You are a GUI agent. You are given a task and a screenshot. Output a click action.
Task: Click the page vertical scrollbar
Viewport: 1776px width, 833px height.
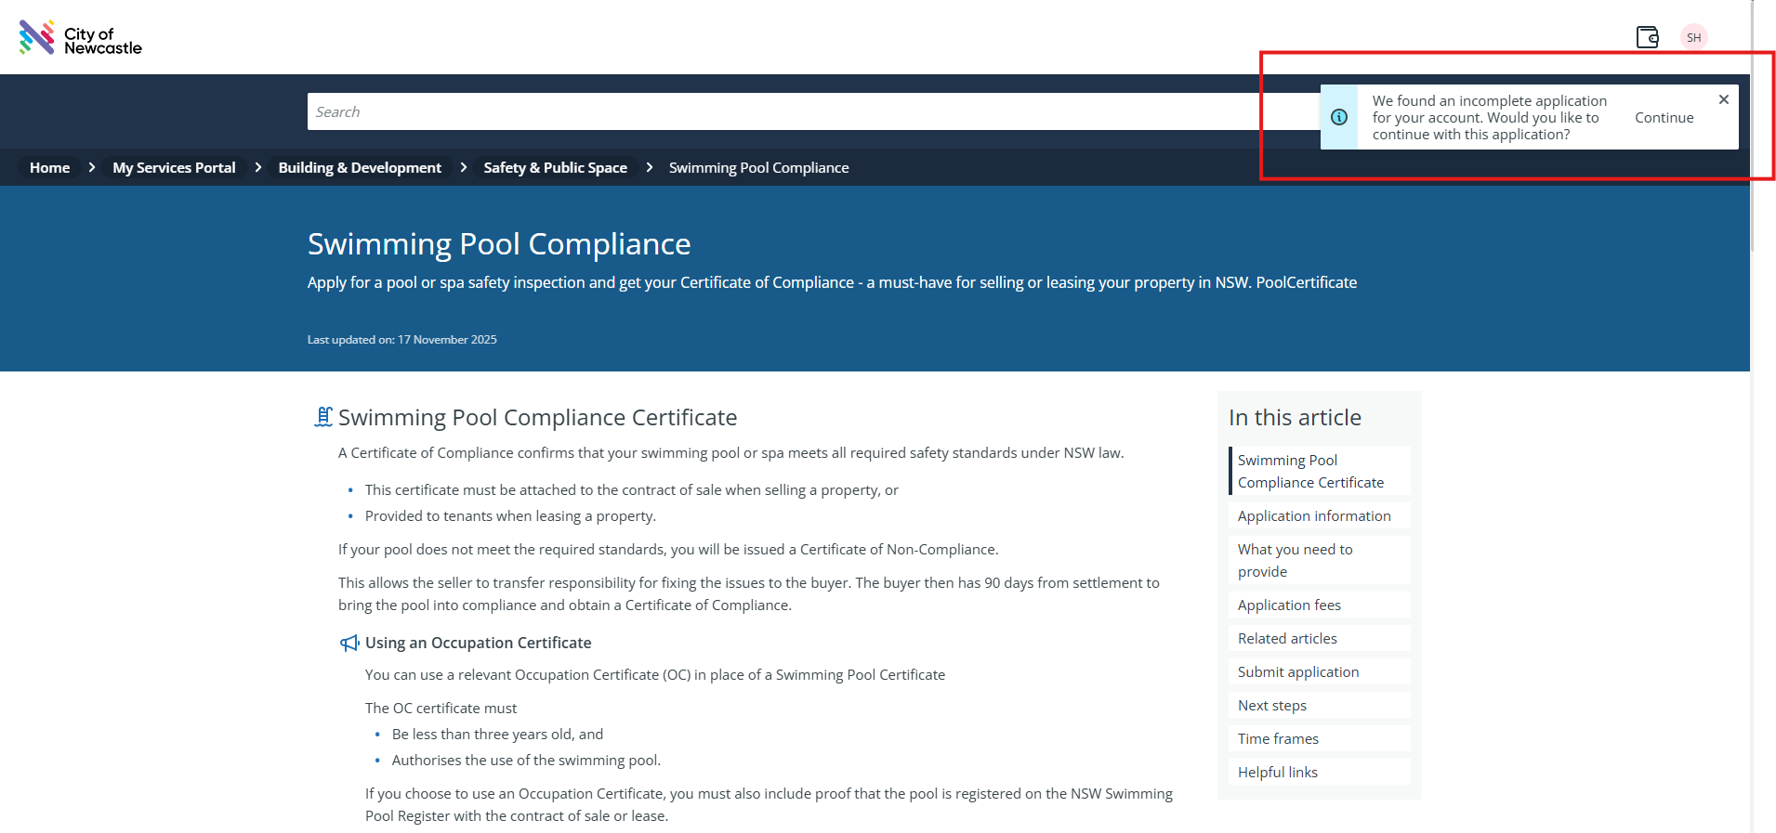(1753, 139)
